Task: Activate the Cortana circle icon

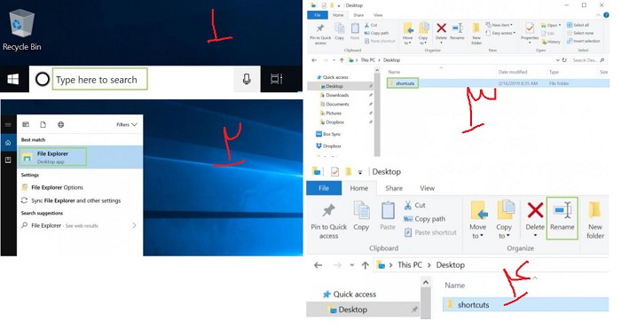Action: pos(42,79)
